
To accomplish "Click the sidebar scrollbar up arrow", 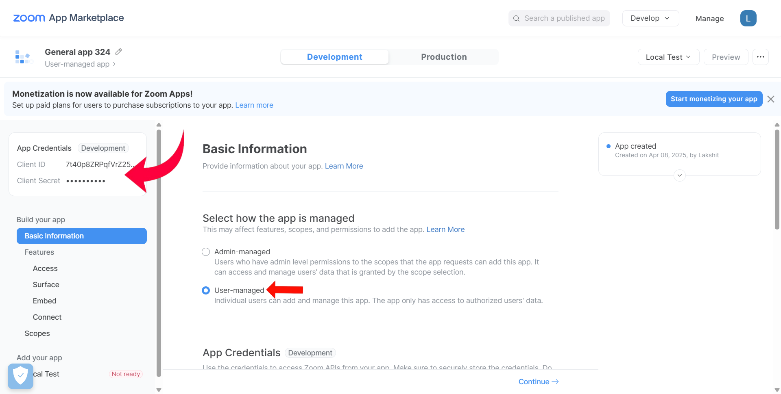I will [x=159, y=125].
